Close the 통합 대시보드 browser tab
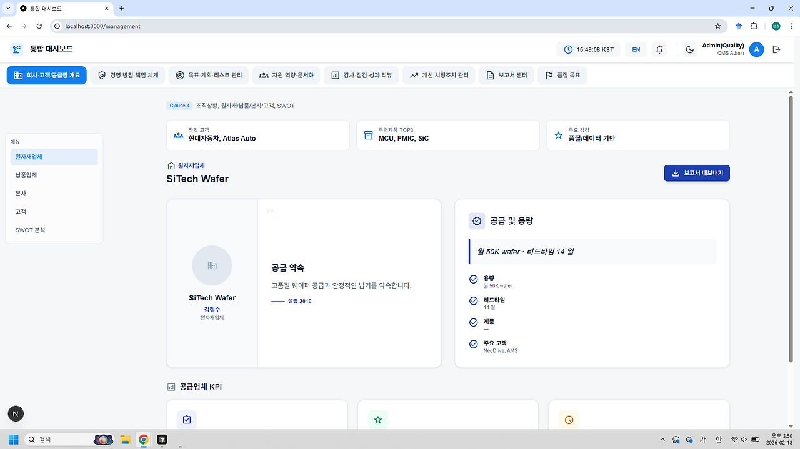The width and height of the screenshot is (800, 449). pos(106,9)
